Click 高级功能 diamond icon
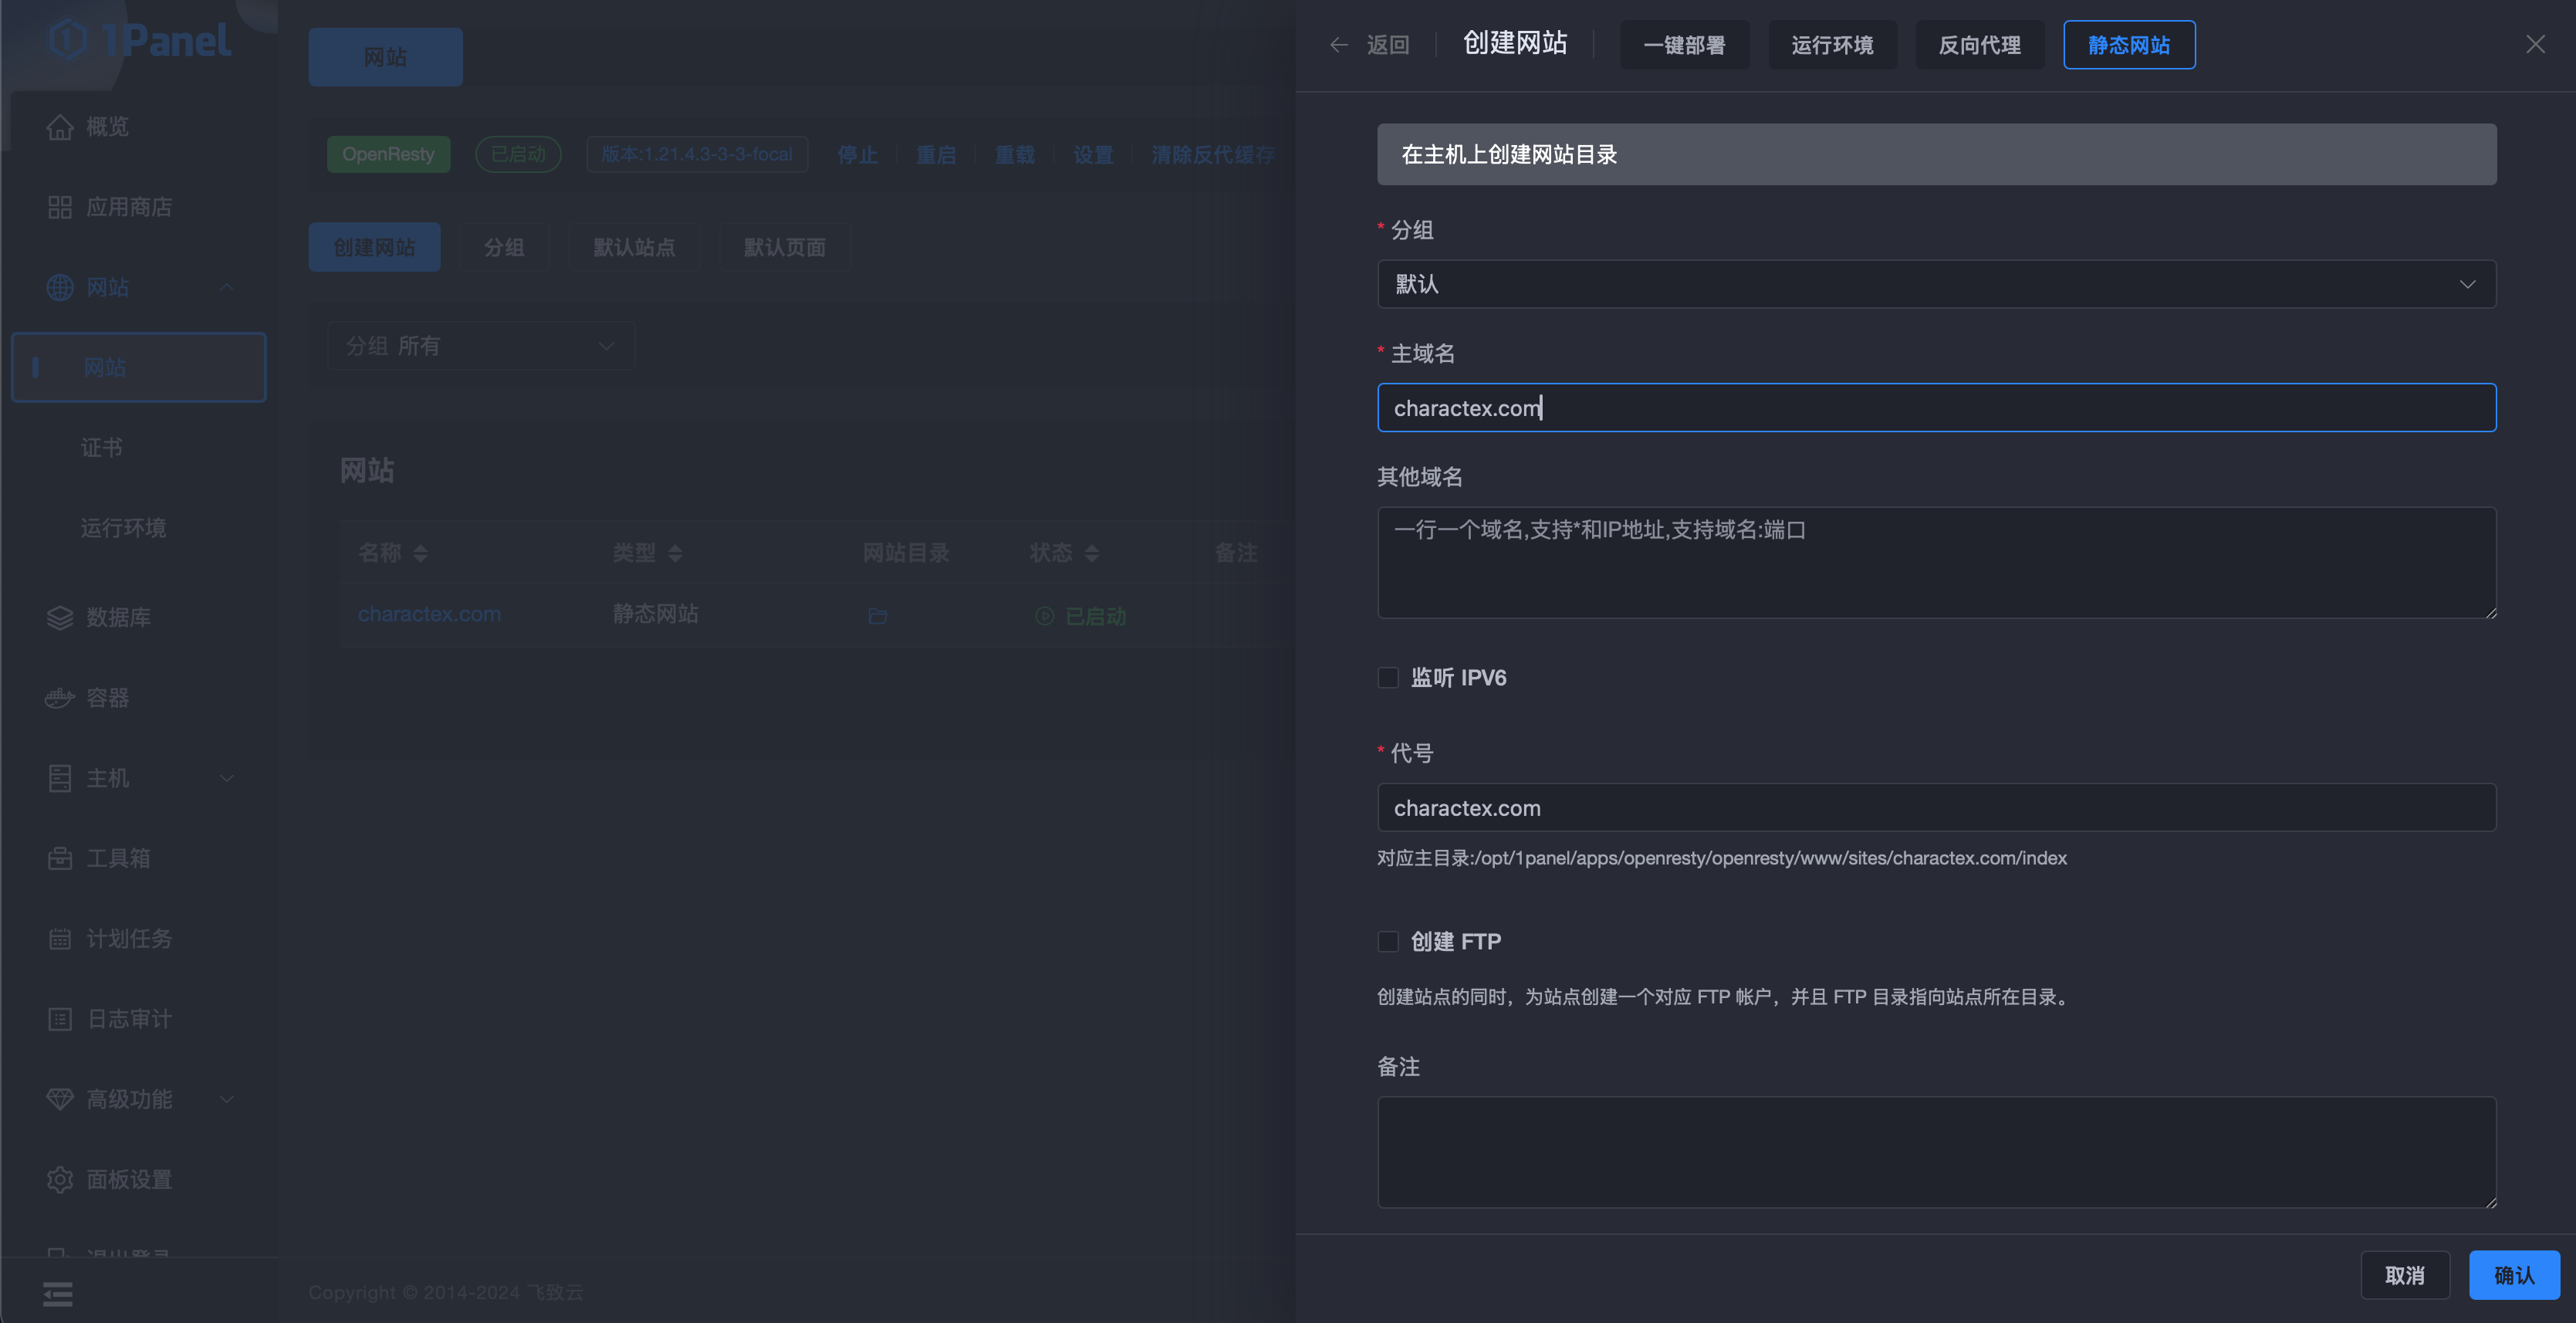Image resolution: width=2576 pixels, height=1323 pixels. (x=60, y=1099)
